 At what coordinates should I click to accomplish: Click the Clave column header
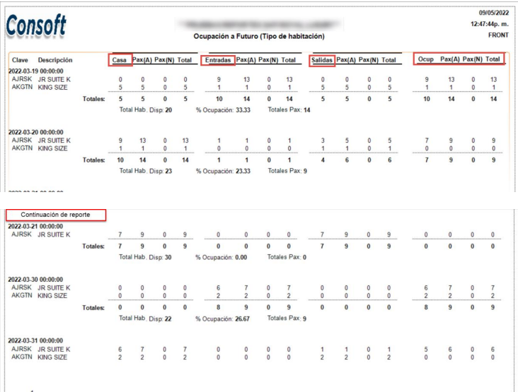tap(20, 60)
